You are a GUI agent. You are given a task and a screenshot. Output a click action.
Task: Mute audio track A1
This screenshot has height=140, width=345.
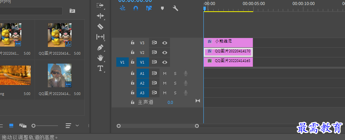click(x=165, y=74)
